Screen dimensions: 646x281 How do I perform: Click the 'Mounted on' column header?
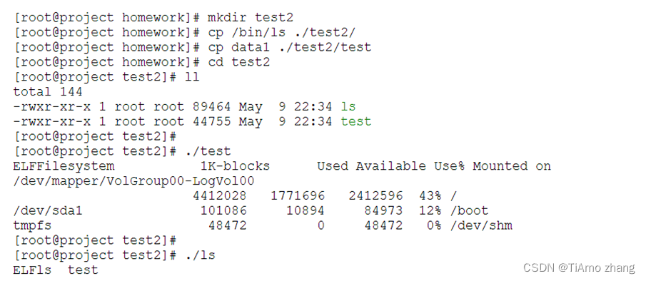click(512, 166)
